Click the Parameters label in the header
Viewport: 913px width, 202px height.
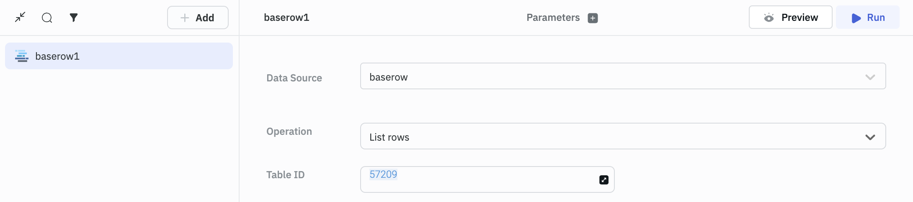pos(553,18)
